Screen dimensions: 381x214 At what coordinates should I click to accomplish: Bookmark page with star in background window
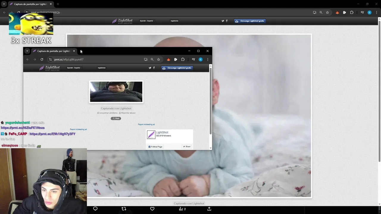coord(327,12)
